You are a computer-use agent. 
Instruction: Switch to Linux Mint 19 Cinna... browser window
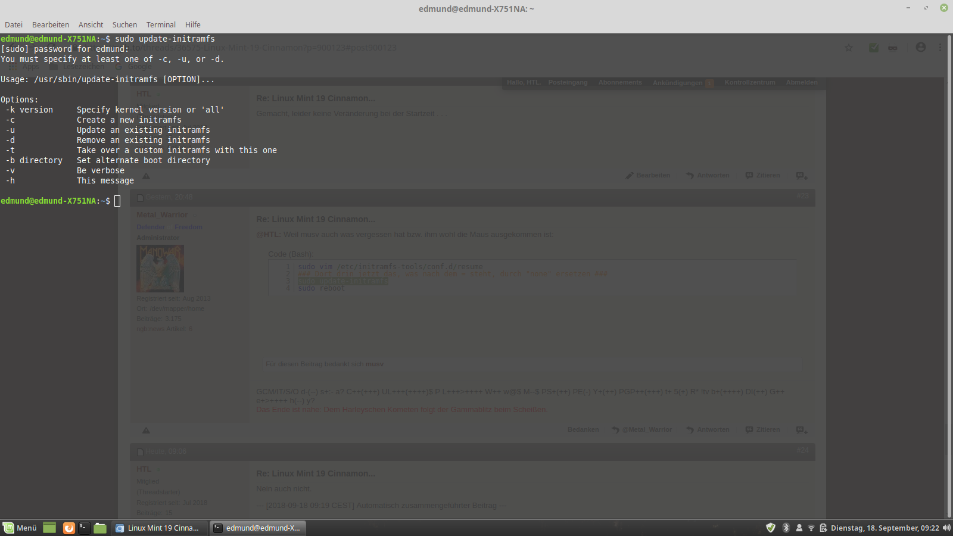point(160,528)
